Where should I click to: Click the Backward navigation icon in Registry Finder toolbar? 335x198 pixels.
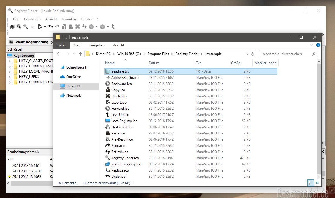(x=91, y=27)
